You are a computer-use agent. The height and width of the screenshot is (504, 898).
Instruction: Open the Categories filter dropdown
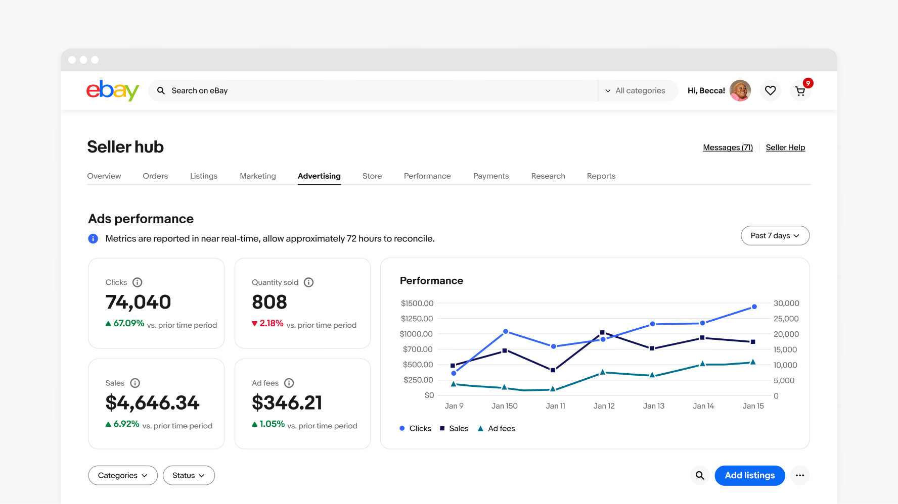(123, 475)
